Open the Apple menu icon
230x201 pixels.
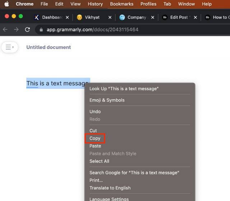click(6, 4)
